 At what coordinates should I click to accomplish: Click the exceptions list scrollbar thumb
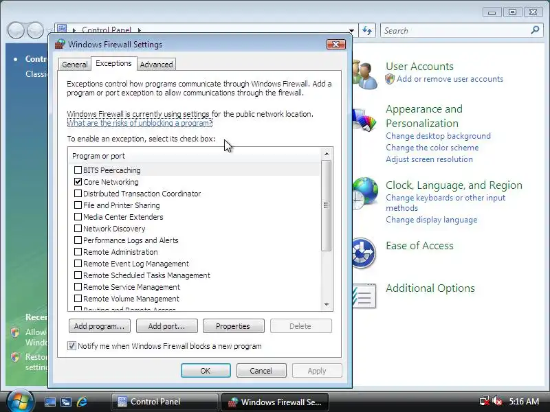tap(326, 205)
